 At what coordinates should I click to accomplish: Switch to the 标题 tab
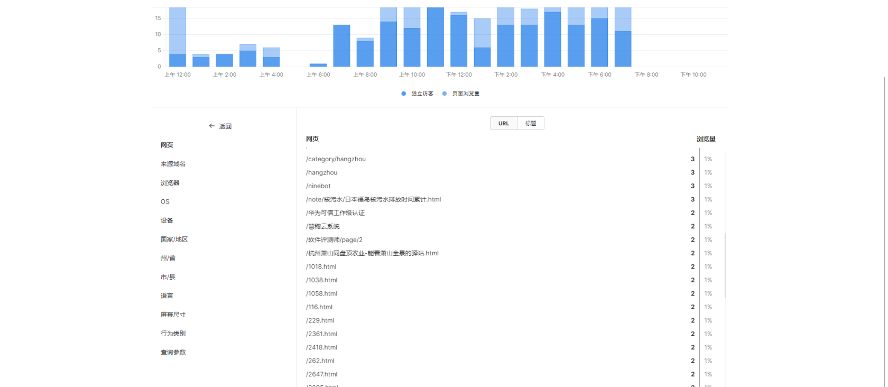point(531,124)
